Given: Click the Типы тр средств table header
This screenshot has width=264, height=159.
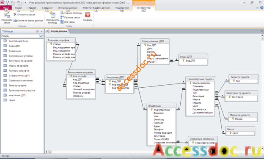Looking at the screenshot, I should point(243,77).
